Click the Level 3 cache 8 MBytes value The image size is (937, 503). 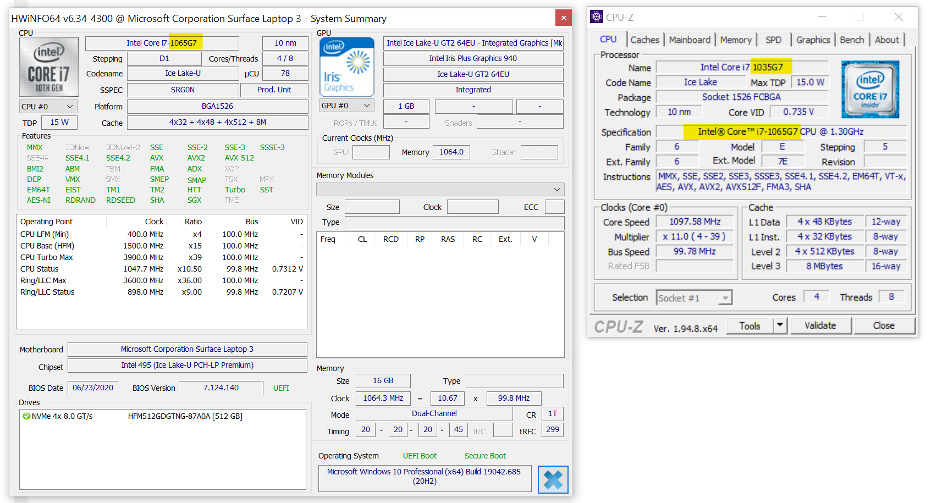click(x=825, y=266)
